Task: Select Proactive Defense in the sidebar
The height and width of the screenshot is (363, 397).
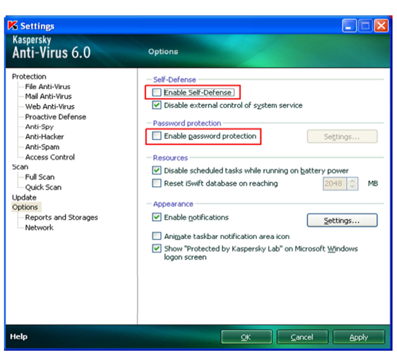Action: point(56,117)
